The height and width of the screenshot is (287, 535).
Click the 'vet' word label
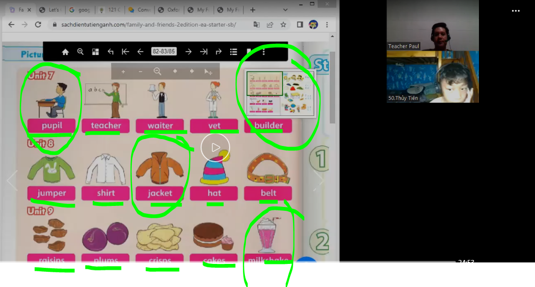pos(214,125)
